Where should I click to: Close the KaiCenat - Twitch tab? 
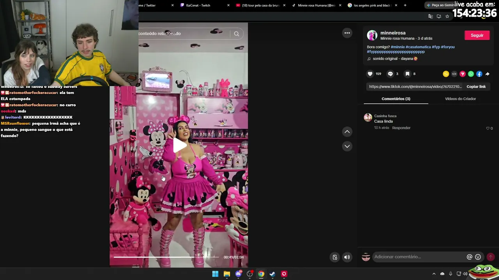click(228, 5)
